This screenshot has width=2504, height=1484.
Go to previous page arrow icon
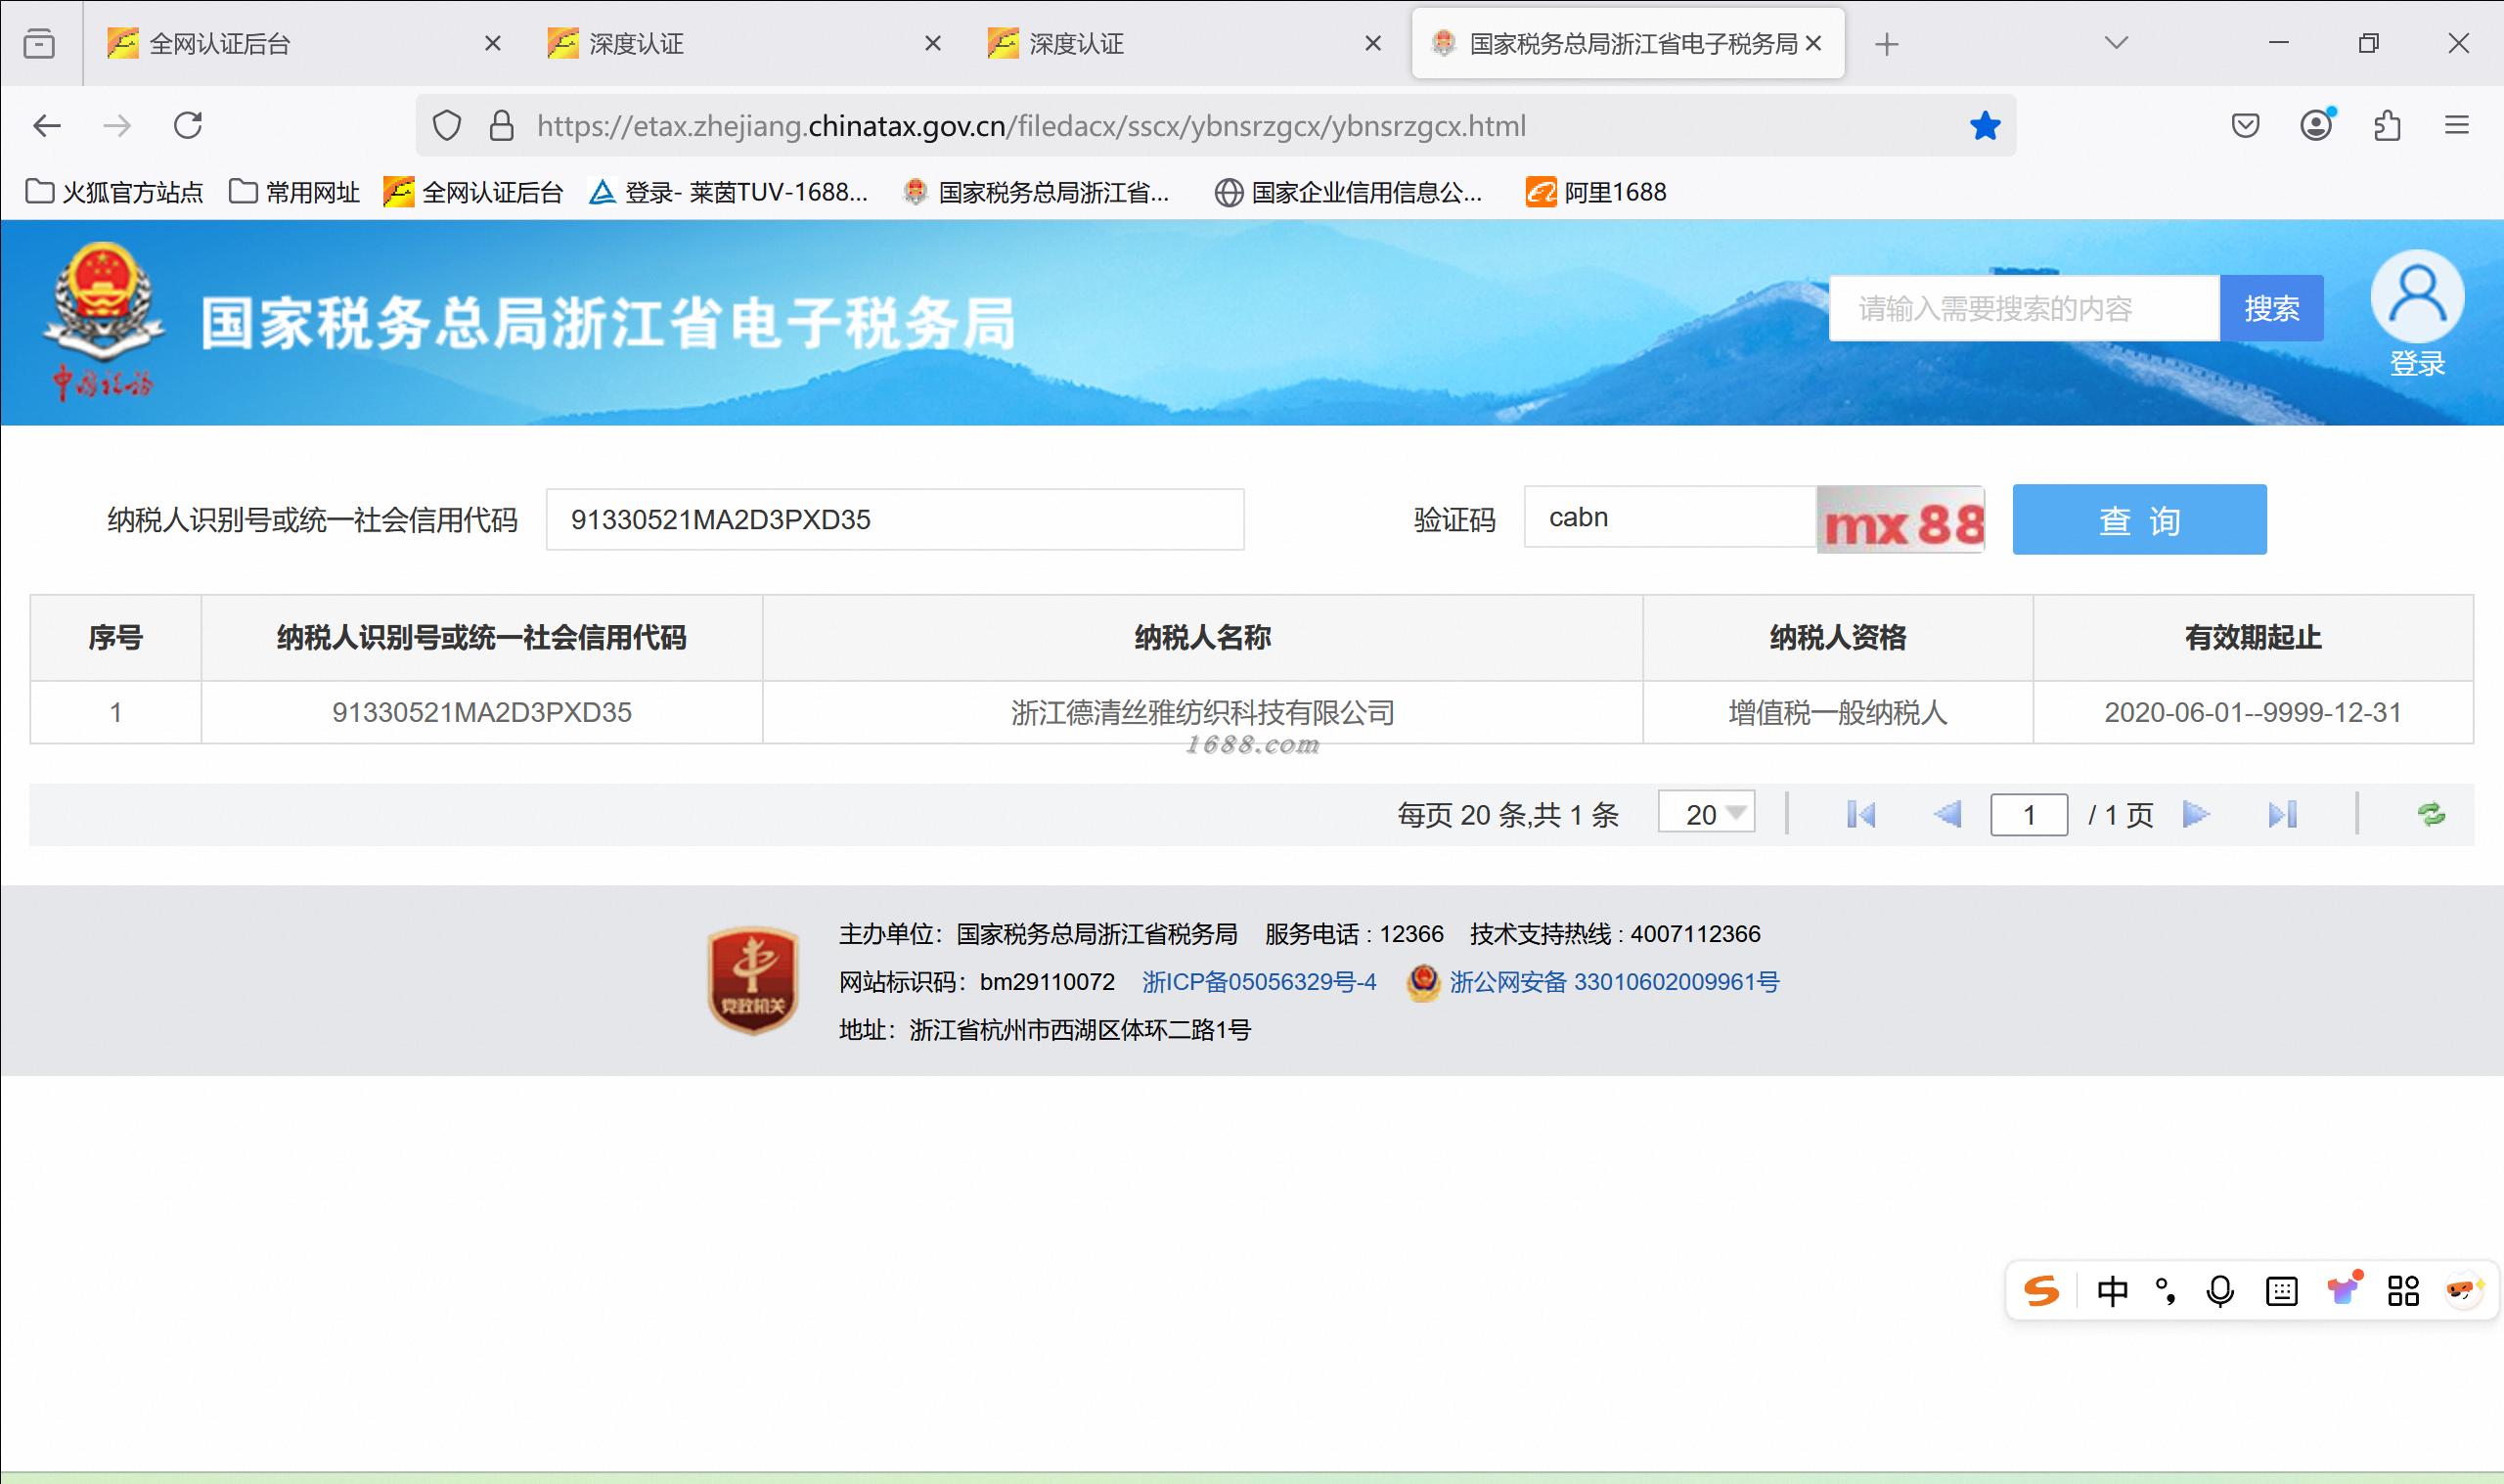(x=1947, y=814)
